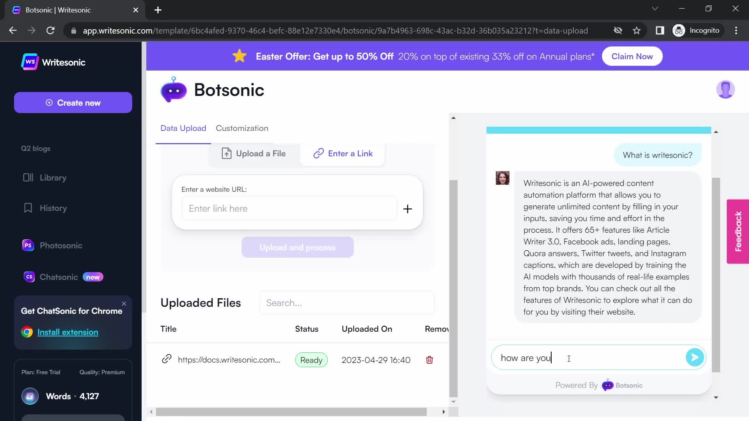Click the chat preview scroll up arrow

(x=716, y=132)
